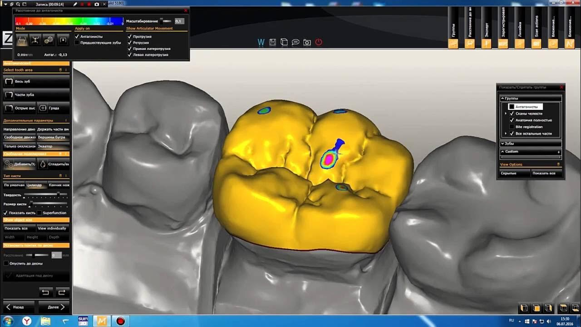Open the Группы toolbar icon
Viewport: 581px width, 327px height.
coord(453,44)
